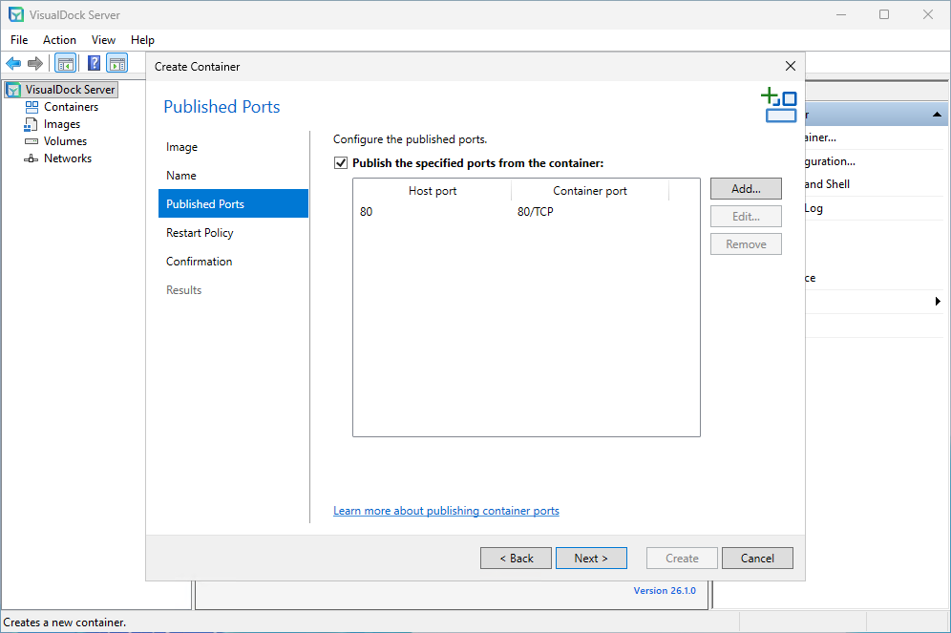The image size is (951, 633).
Task: Open the Action menu
Action: pos(59,40)
